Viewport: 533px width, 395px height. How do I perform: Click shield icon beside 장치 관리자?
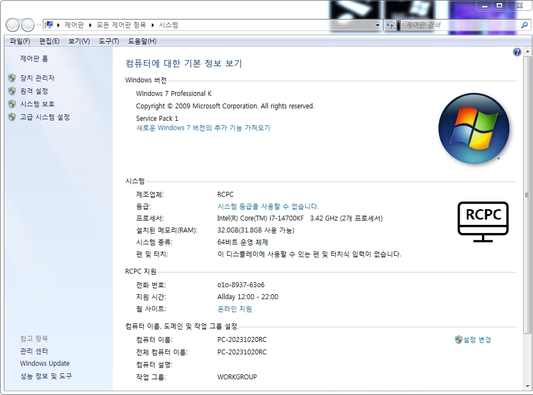point(12,78)
